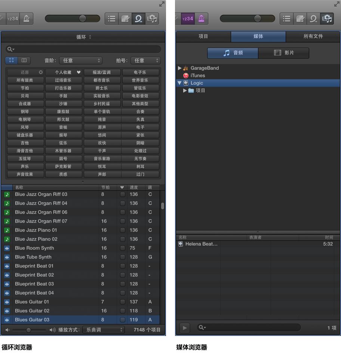Select the 音频 audio segment
341x354 pixels.
tap(233, 53)
